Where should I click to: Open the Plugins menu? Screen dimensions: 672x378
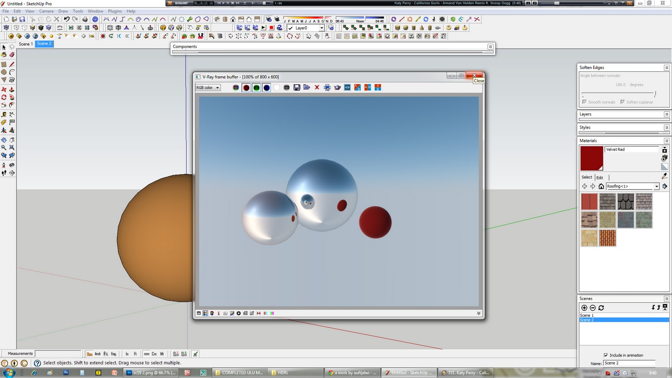(114, 11)
